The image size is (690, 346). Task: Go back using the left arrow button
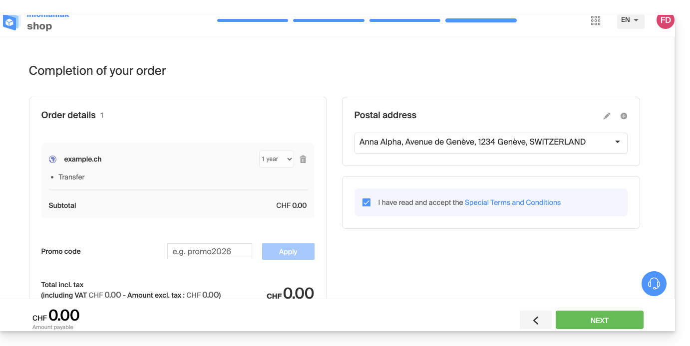coord(535,320)
